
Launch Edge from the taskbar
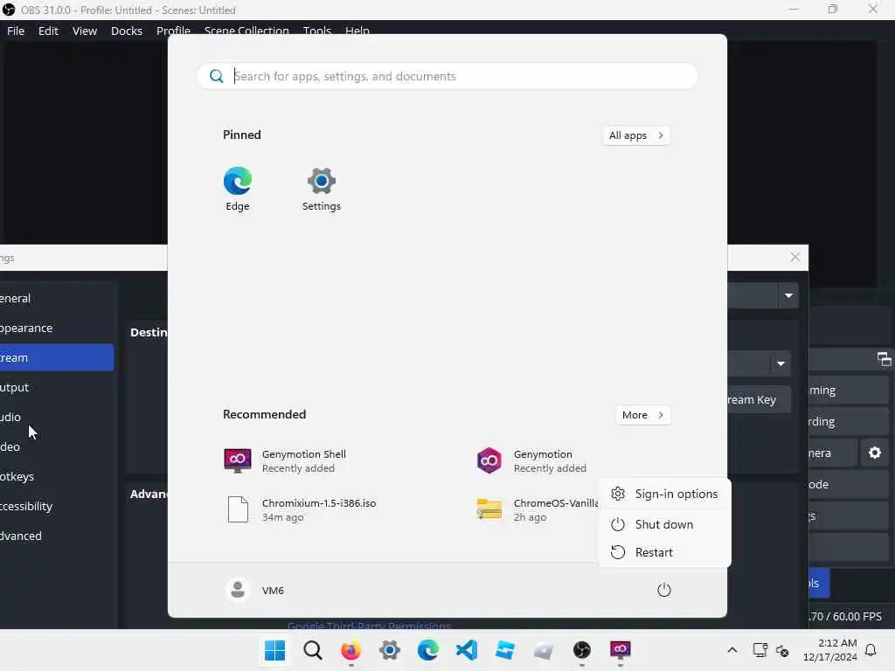pyautogui.click(x=428, y=650)
